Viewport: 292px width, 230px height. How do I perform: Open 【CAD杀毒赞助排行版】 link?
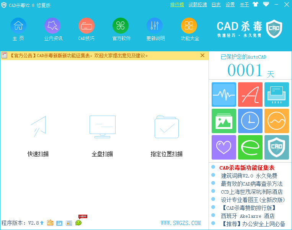(x=249, y=208)
